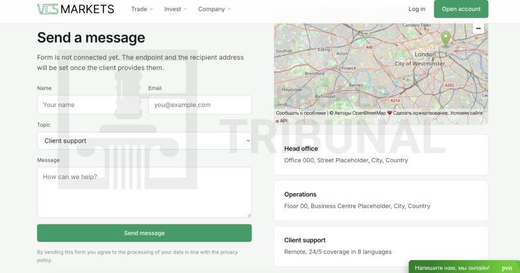Click the green location pin on map

point(445,38)
